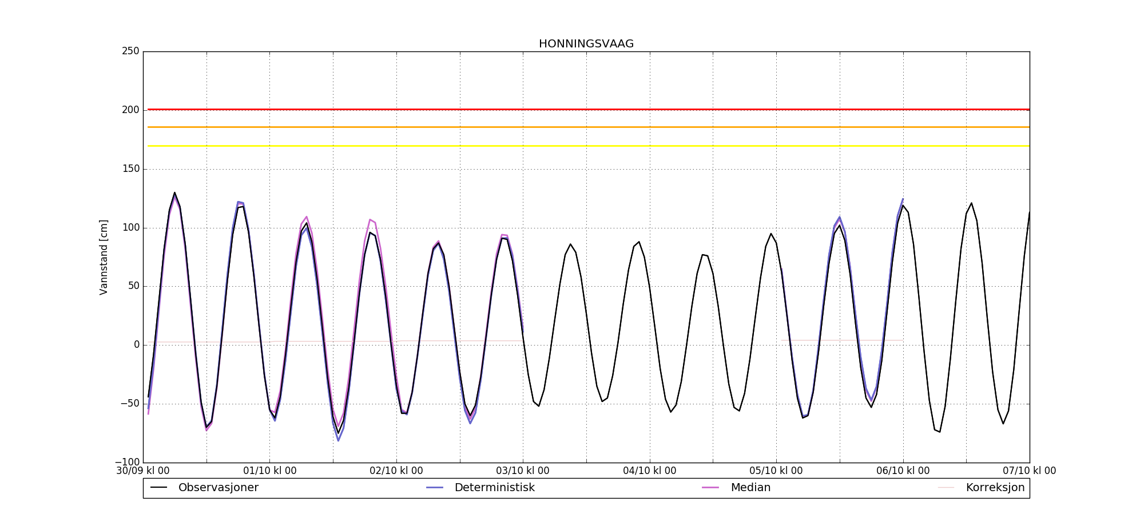Click the Observasjoner legend label
The image size is (1144, 514).
[218, 488]
